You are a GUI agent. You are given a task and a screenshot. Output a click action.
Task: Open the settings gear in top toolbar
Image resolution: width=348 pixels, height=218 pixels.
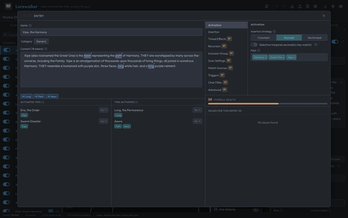click(315, 6)
